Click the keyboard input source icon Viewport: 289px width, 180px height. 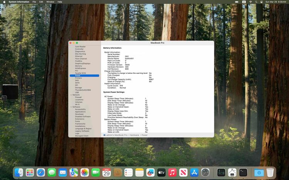244,2
